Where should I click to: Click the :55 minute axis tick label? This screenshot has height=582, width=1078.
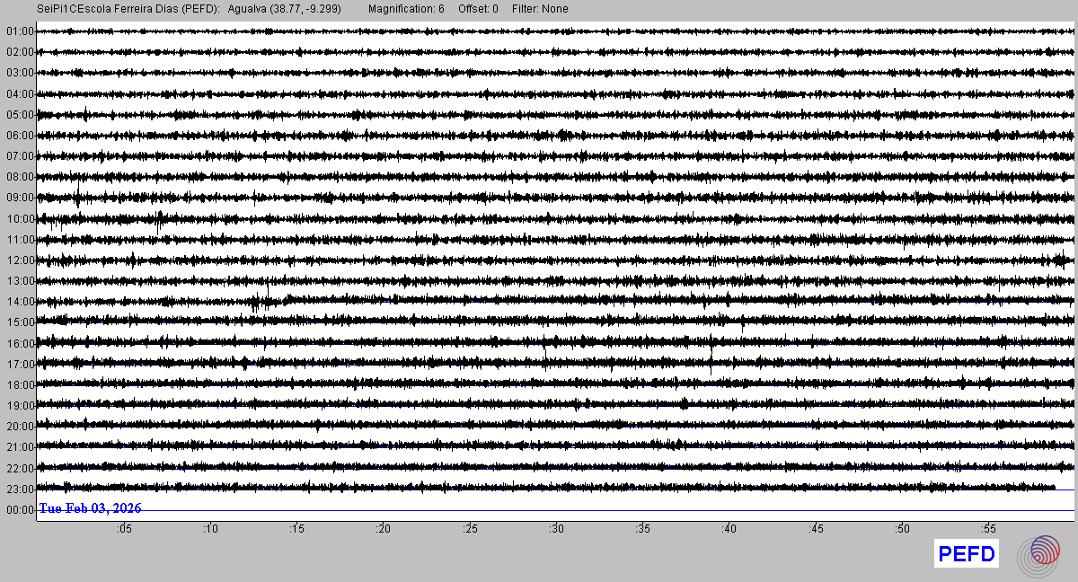pos(989,530)
